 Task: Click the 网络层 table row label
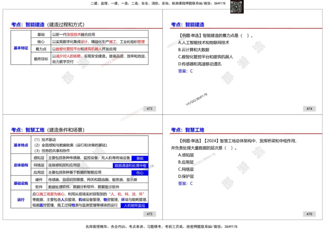pos(39,165)
